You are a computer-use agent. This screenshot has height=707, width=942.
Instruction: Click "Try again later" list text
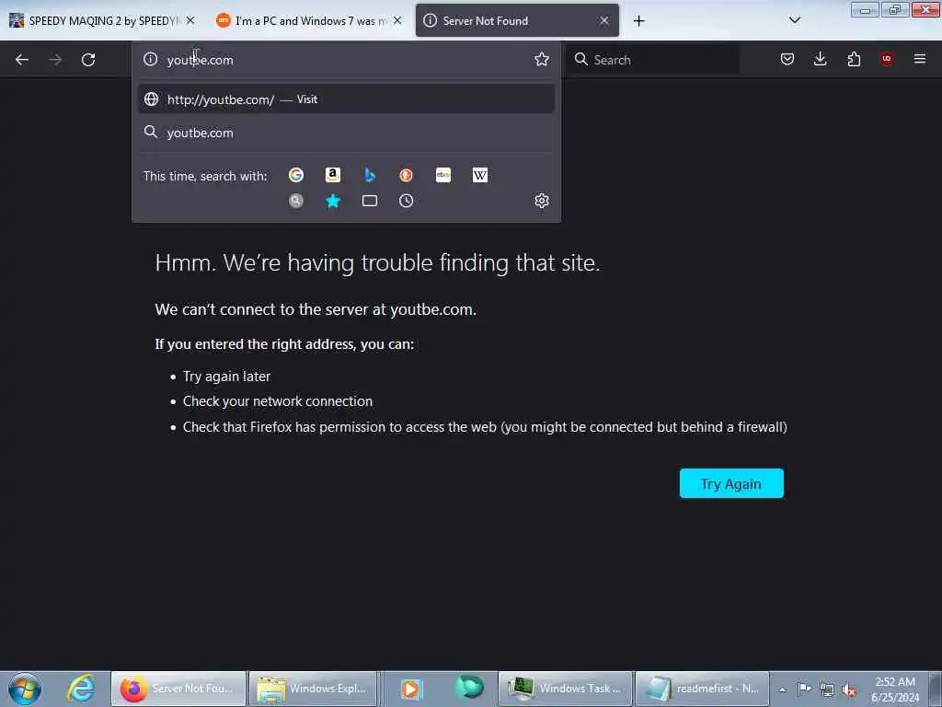point(226,377)
